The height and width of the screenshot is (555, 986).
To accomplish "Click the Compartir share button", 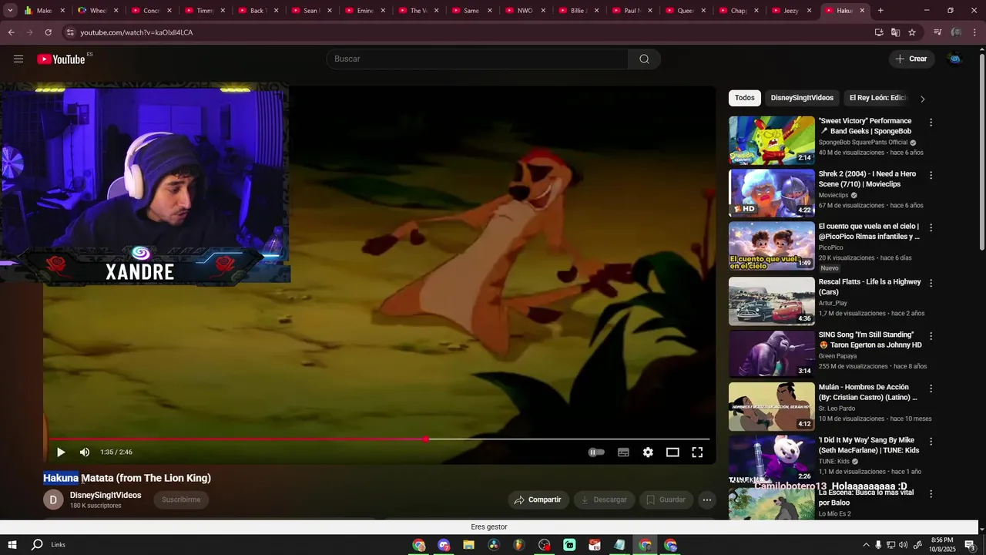I will pos(538,499).
